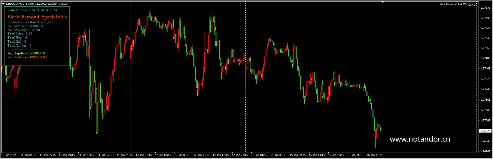The width and height of the screenshot is (493, 159).
Task: Click the 12 Jan 09:15 time axis label
Action: [182, 155]
